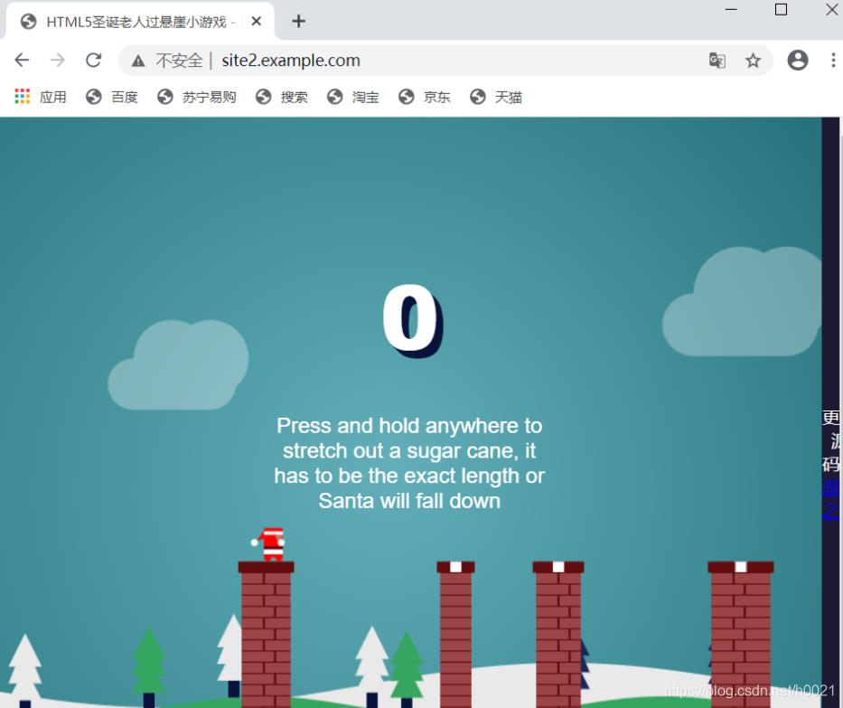The height and width of the screenshot is (708, 843).
Task: Open the 搜索 bookmark
Action: (x=282, y=97)
